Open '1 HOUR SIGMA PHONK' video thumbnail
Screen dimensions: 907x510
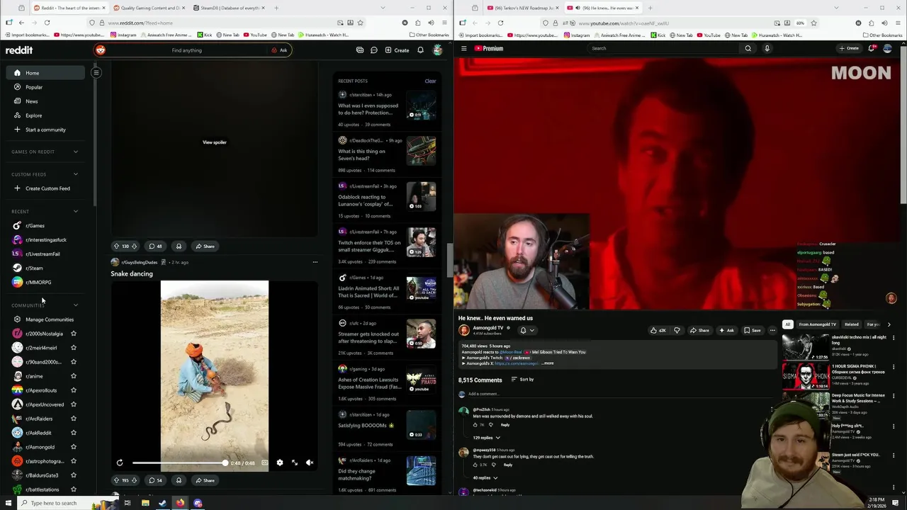tap(805, 376)
